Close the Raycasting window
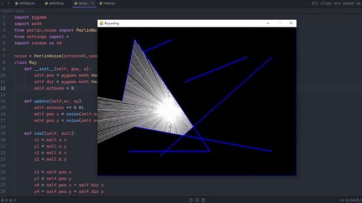The image size is (362, 203). tap(291, 23)
